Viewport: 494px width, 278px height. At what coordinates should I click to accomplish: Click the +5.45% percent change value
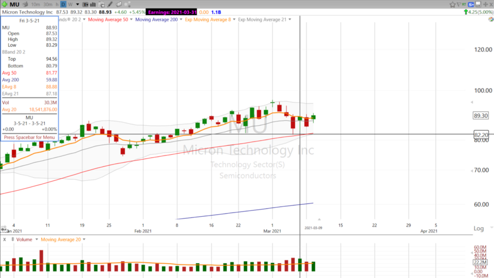137,12
